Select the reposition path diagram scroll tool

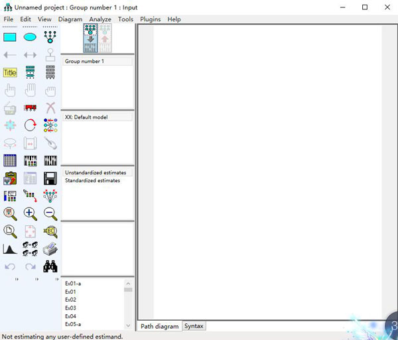tap(31, 144)
